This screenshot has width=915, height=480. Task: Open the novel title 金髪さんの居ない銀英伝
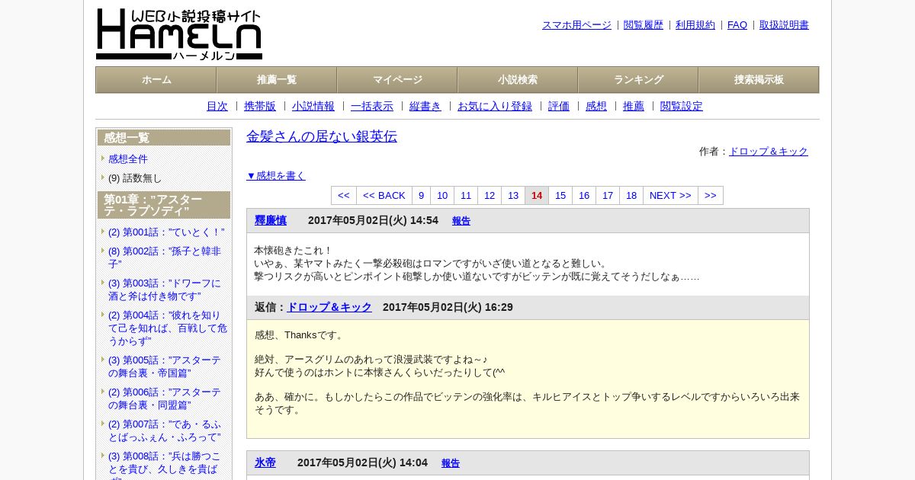pos(322,136)
